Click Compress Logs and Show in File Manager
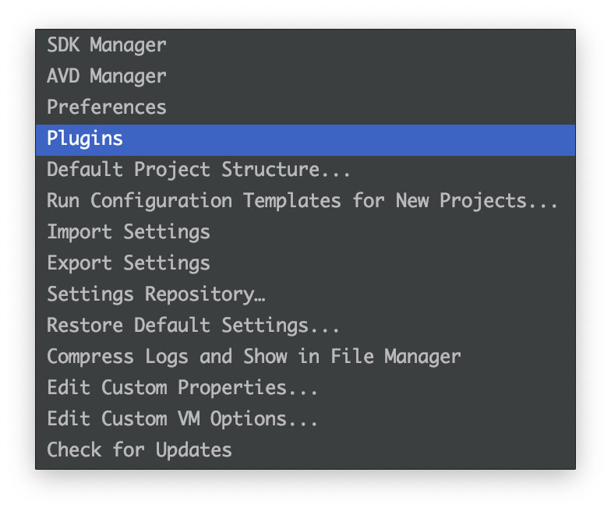Image resolution: width=611 pixels, height=511 pixels. point(305,357)
